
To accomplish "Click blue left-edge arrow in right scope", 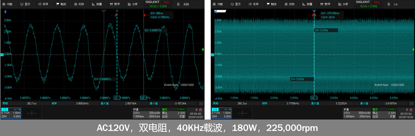I will pos(216,12).
